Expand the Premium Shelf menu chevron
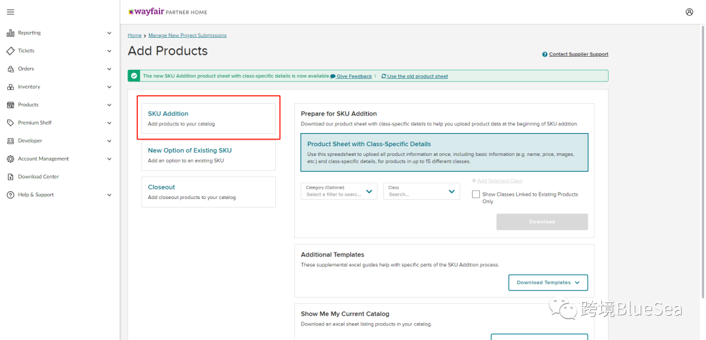 pyautogui.click(x=109, y=123)
